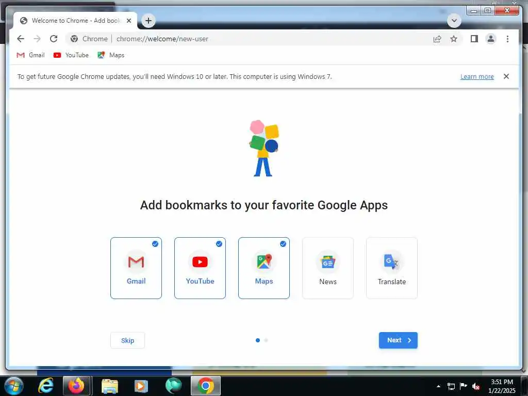The height and width of the screenshot is (396, 528).
Task: Click the second page indicator dot
Action: pos(266,340)
